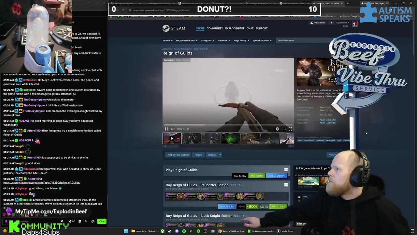Click the green Play Game button
Viewport: 417px width, 235px height.
257,176
